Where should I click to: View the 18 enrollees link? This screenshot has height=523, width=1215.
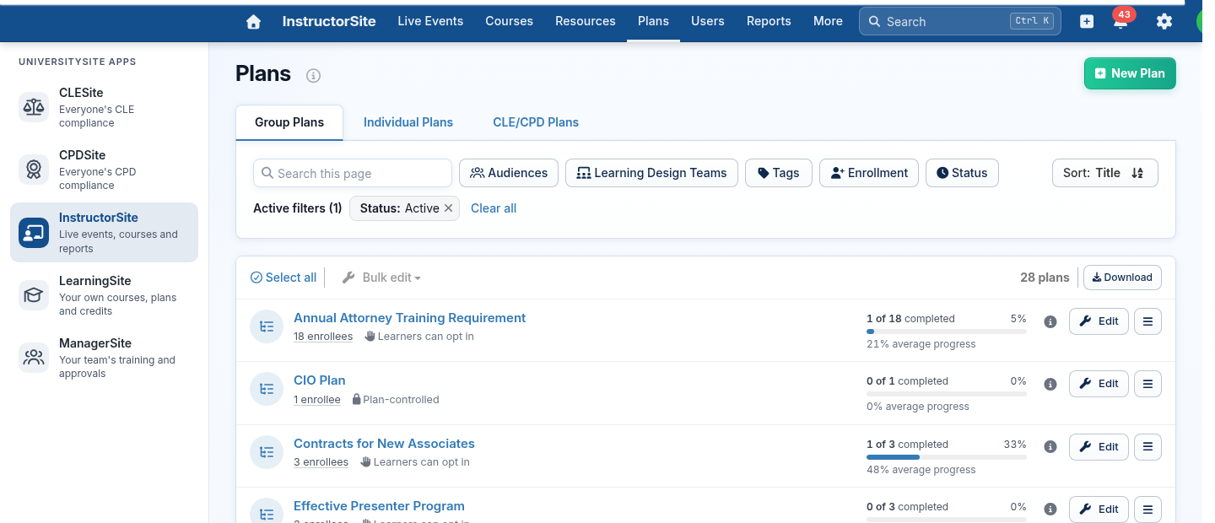(323, 337)
